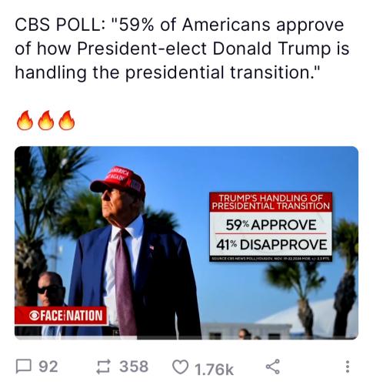The height and width of the screenshot is (385, 373).
Task: Click the last fire emoji
Action: (67, 120)
